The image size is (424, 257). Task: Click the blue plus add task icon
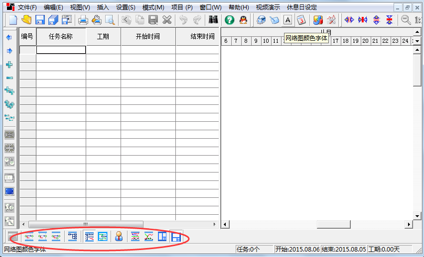(9, 65)
